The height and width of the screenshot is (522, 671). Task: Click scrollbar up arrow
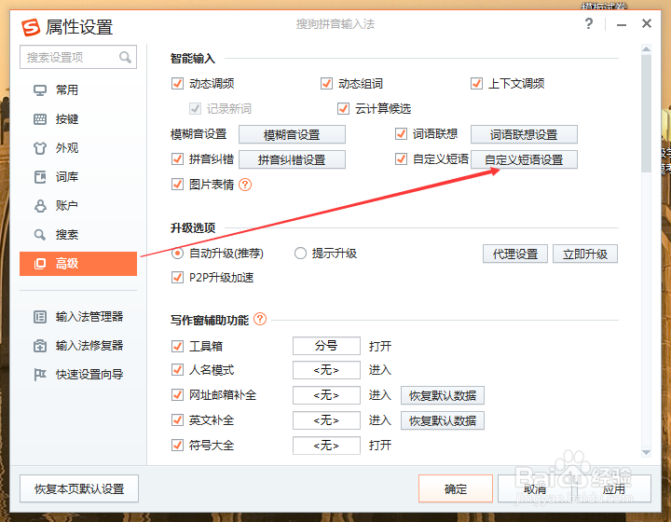(646, 49)
